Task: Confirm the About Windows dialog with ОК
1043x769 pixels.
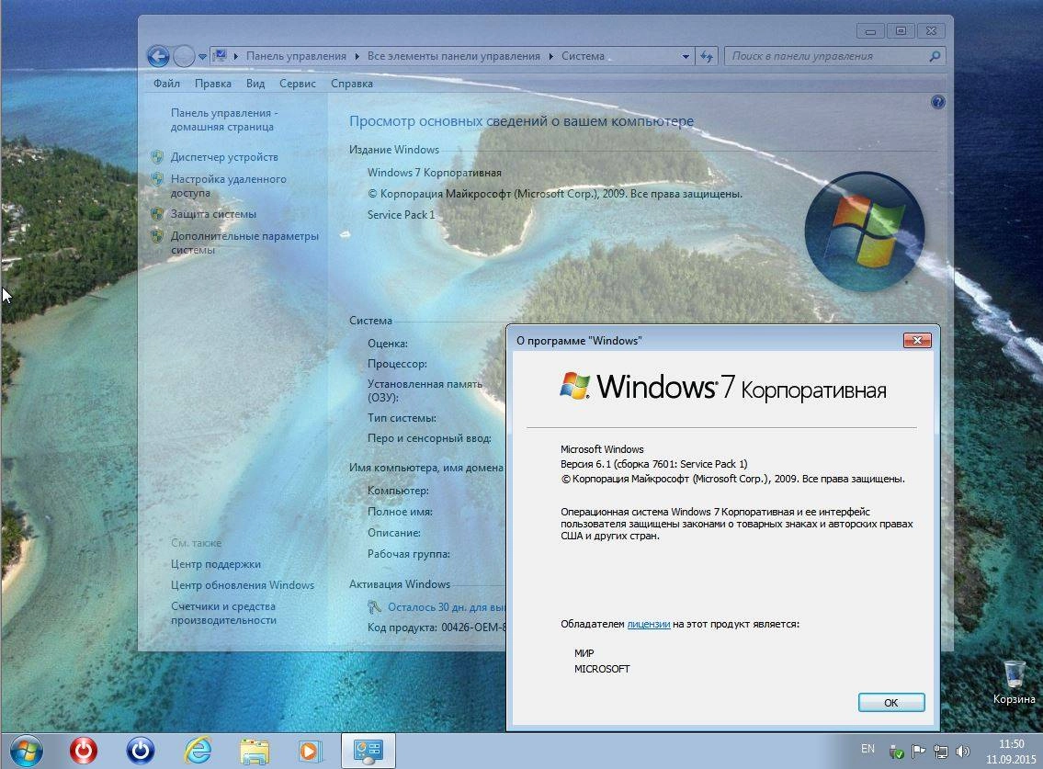Action: pos(891,703)
